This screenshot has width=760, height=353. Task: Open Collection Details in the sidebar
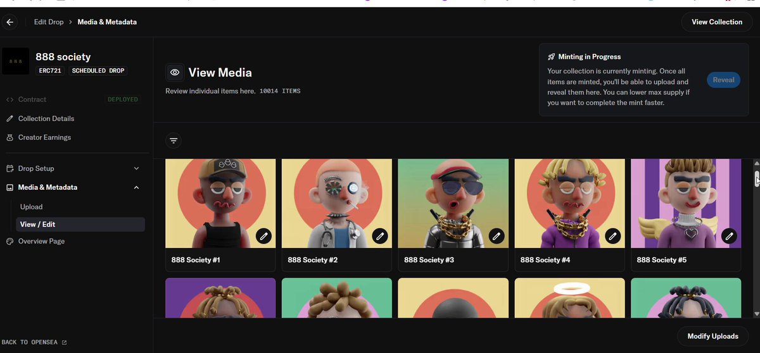[x=46, y=118]
